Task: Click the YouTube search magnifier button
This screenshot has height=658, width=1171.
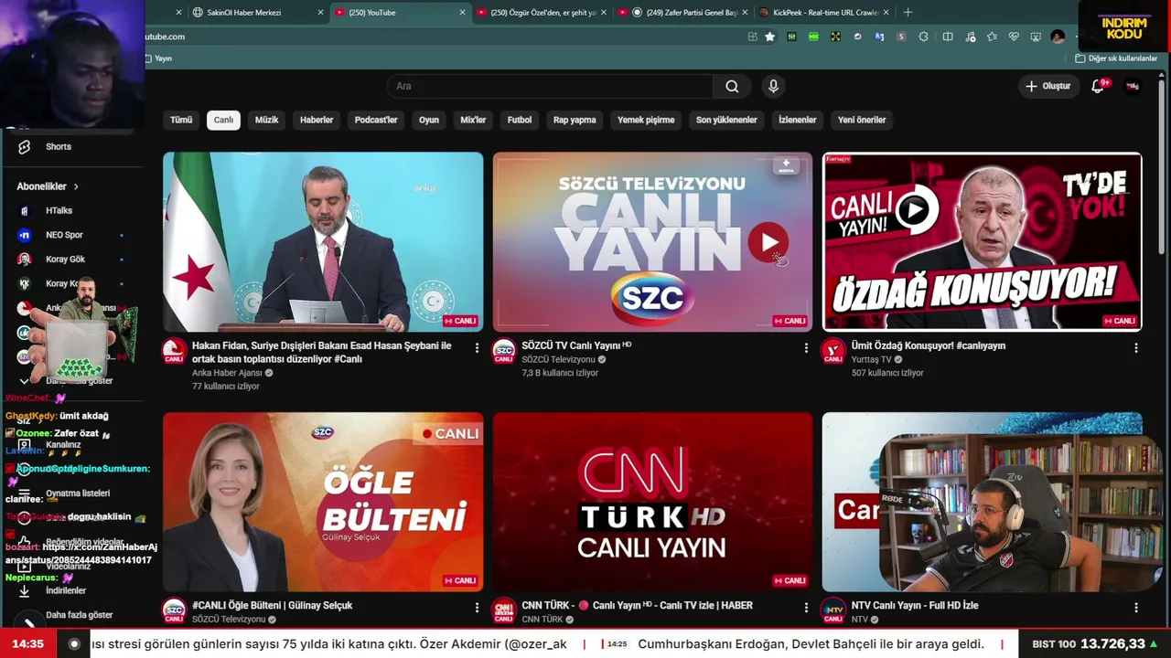Action: tap(732, 86)
